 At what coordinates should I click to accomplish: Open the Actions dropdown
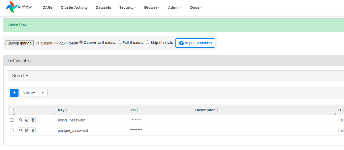pos(29,93)
